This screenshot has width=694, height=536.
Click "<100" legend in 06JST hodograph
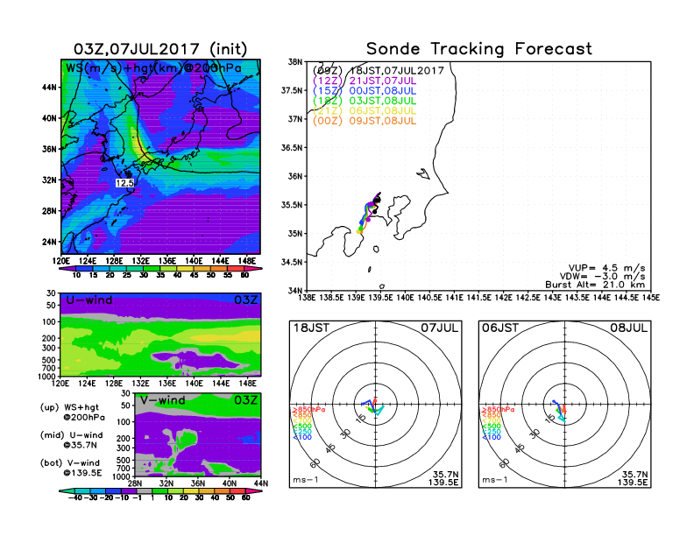(492, 437)
